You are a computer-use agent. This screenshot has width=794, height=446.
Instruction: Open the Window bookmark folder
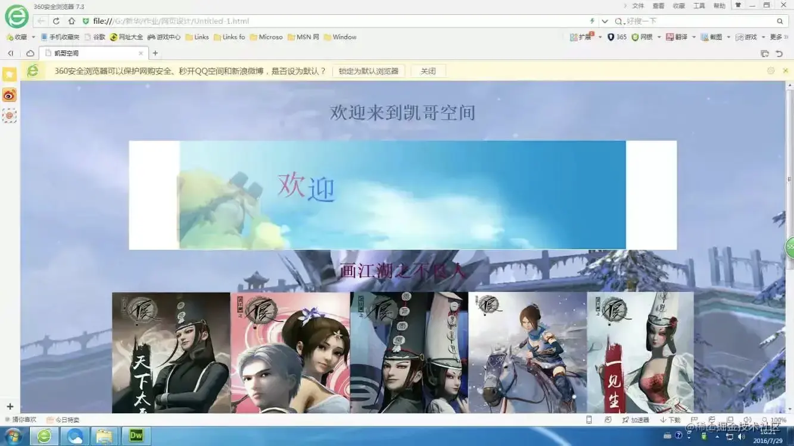pos(340,37)
